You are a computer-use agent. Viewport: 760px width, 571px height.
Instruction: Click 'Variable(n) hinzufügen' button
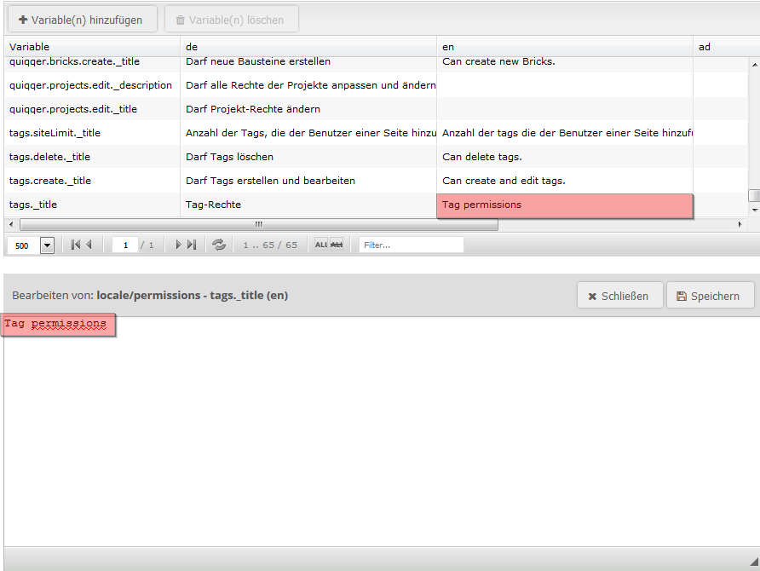click(x=81, y=20)
